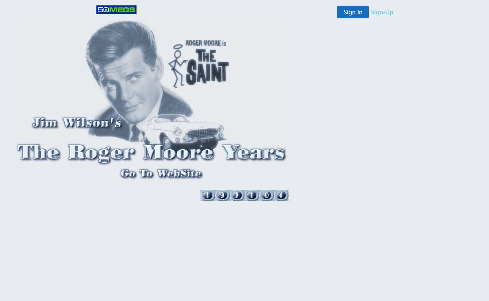Click the 50MEGS logo banner

(116, 10)
